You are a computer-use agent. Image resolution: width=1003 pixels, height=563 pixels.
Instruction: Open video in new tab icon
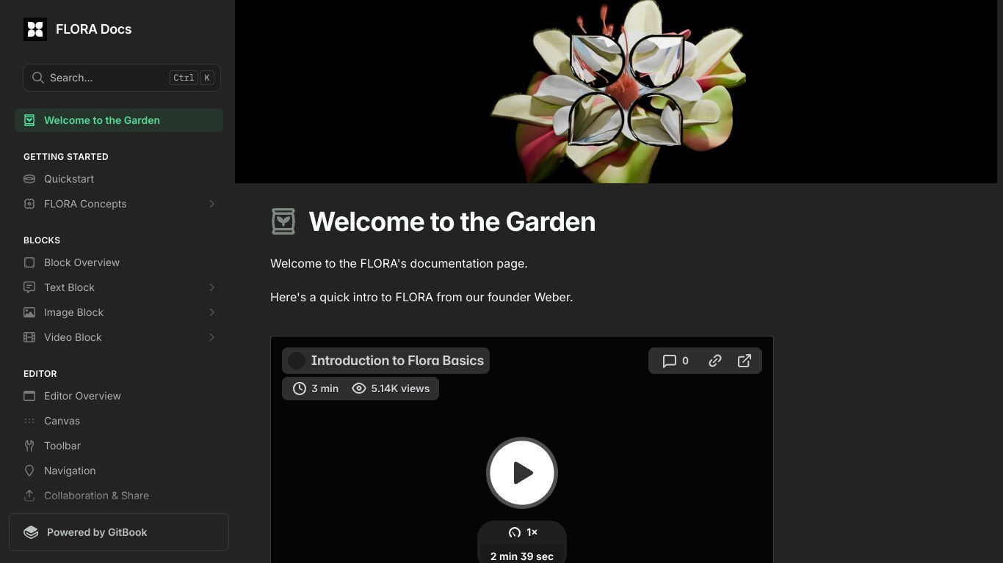(x=744, y=361)
